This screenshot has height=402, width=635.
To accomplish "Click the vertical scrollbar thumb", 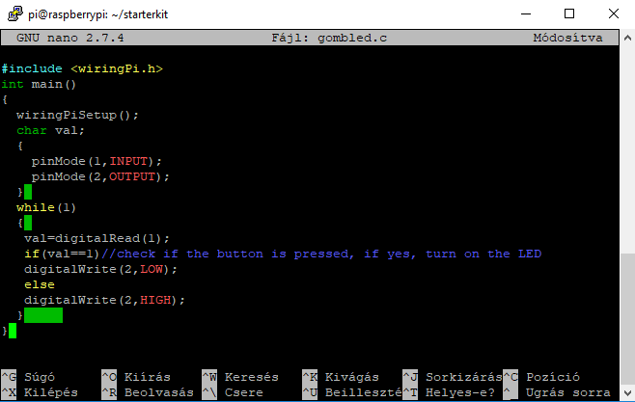I will click(x=627, y=319).
